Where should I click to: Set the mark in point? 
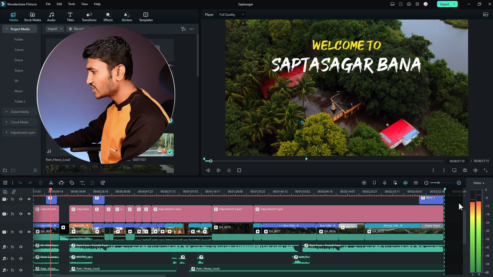433,170
